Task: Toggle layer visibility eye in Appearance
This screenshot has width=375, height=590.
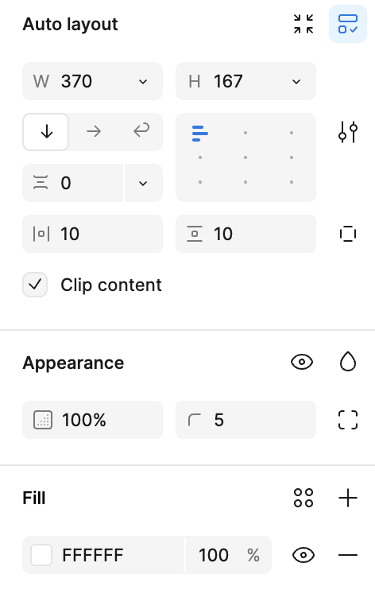Action: 302,363
